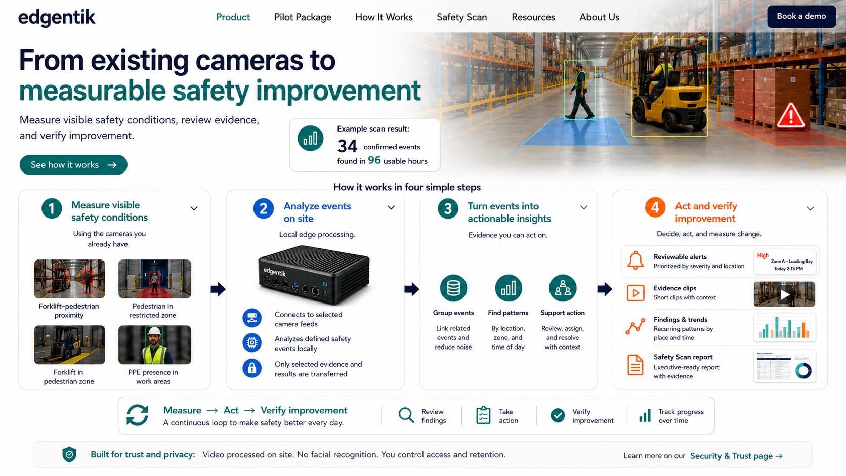Expand the Analyze events on site card
The height and width of the screenshot is (476, 846).
click(x=391, y=207)
